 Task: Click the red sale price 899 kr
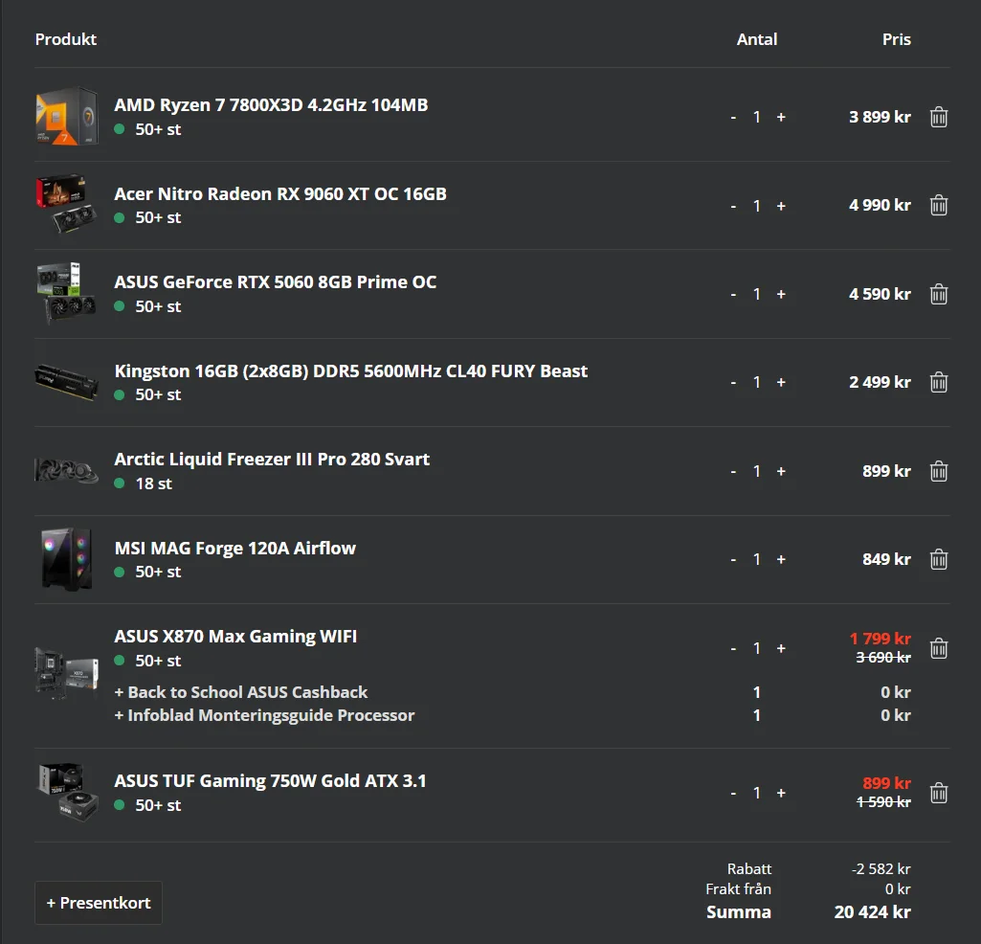coord(886,783)
